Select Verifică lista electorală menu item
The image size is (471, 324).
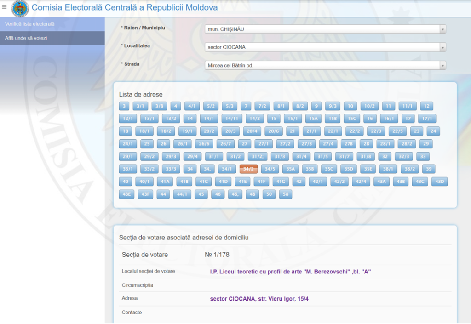point(29,24)
